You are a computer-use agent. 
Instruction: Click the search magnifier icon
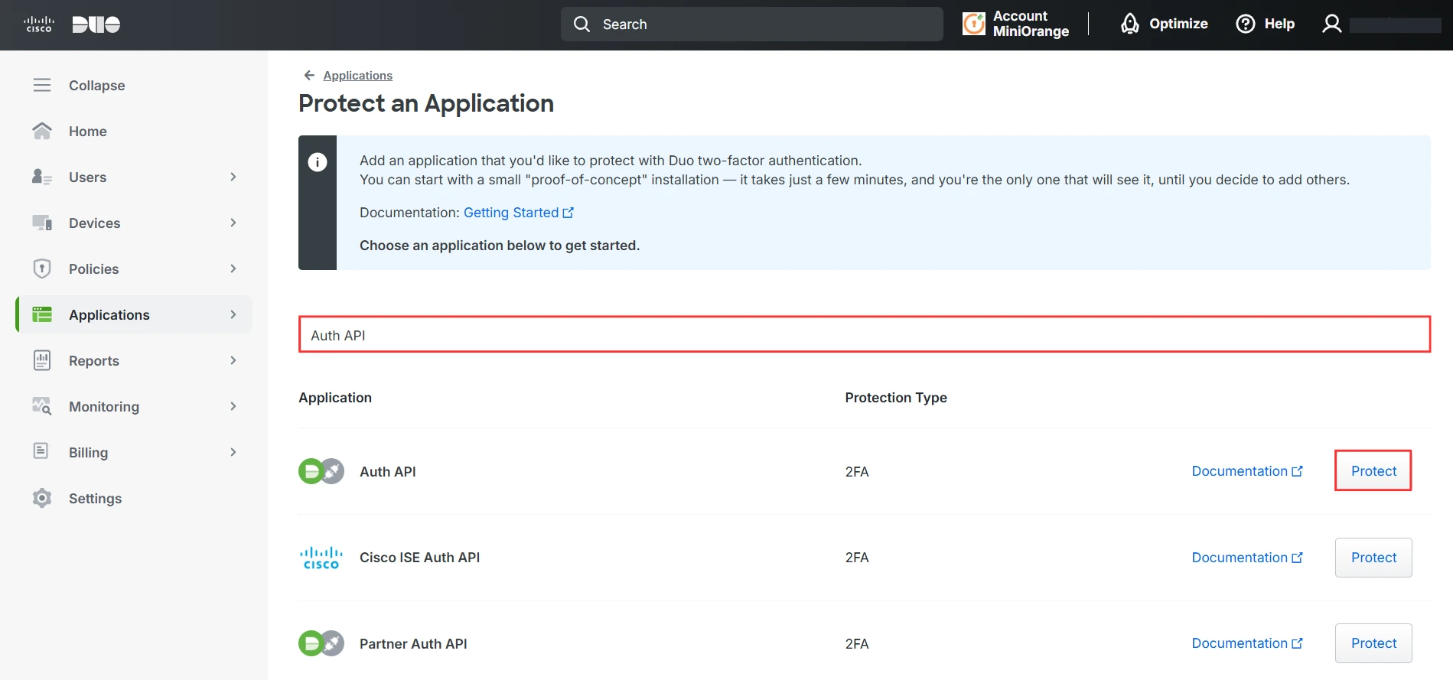tap(582, 24)
